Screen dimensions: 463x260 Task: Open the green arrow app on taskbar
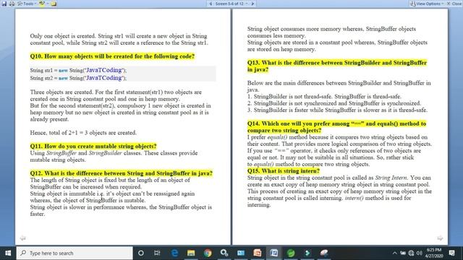(x=307, y=253)
